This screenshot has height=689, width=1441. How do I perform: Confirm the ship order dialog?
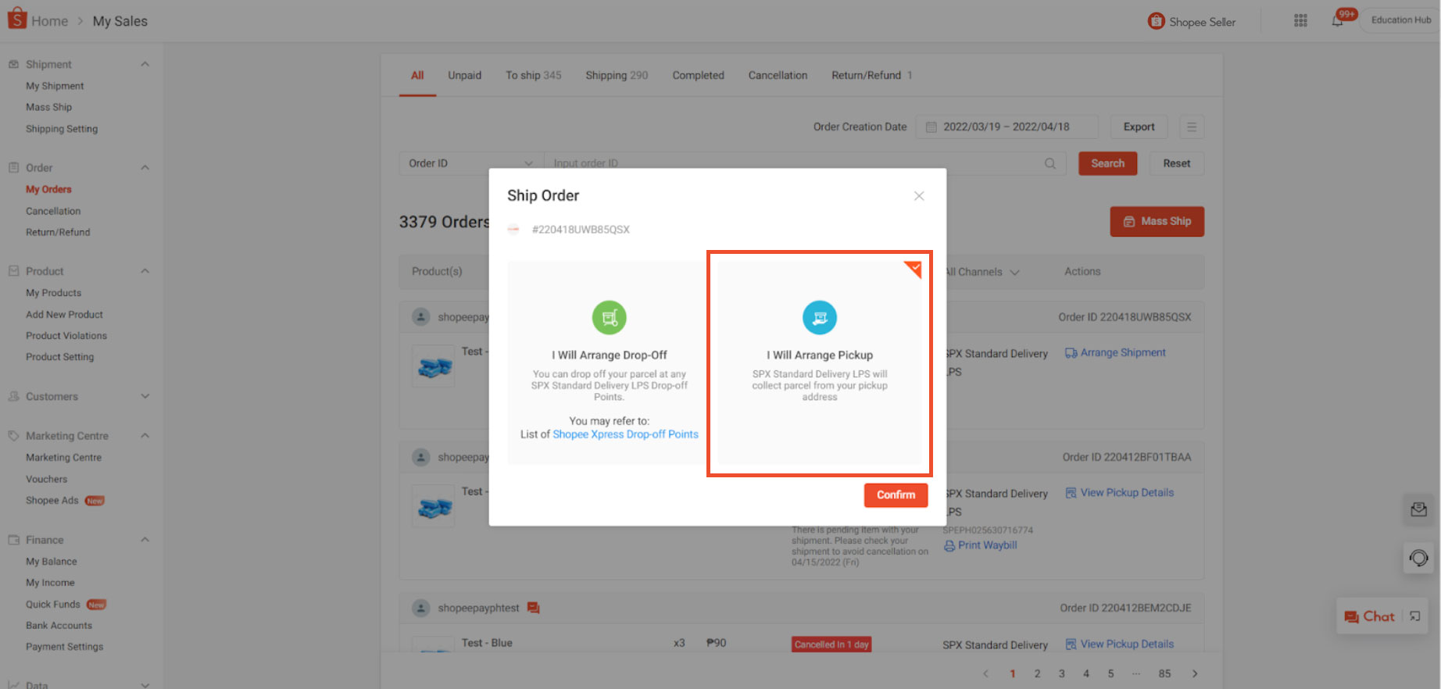click(x=896, y=495)
